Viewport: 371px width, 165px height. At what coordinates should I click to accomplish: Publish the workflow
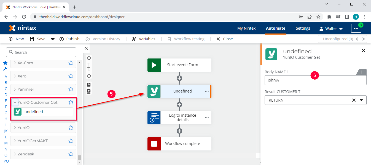[69, 39]
